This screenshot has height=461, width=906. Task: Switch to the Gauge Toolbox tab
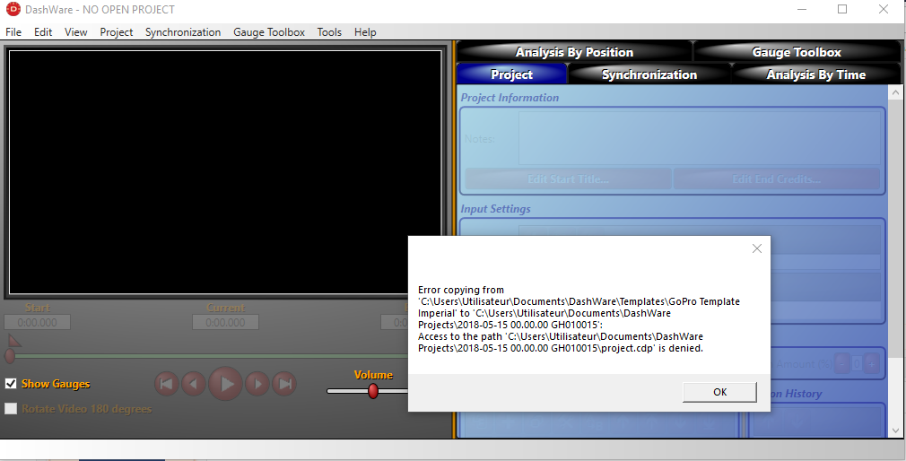point(797,52)
